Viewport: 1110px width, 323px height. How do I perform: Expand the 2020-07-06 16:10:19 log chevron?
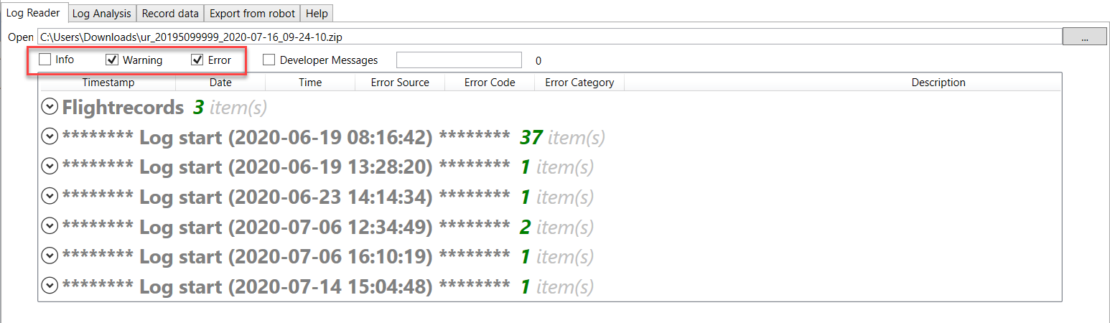(50, 256)
